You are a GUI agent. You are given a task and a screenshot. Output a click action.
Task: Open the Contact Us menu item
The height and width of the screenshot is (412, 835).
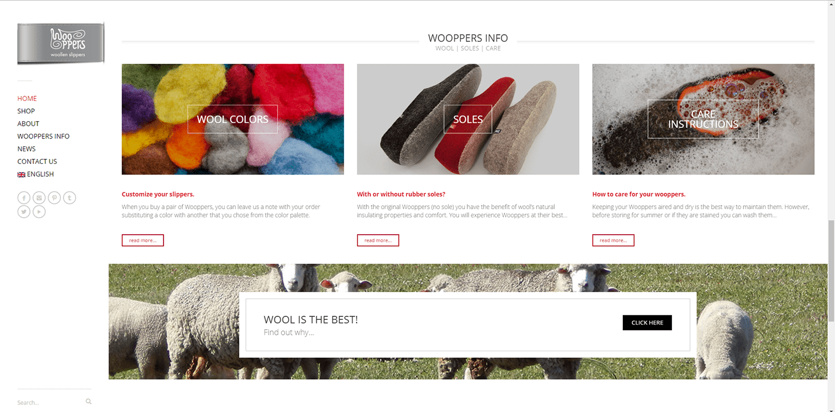tap(37, 162)
